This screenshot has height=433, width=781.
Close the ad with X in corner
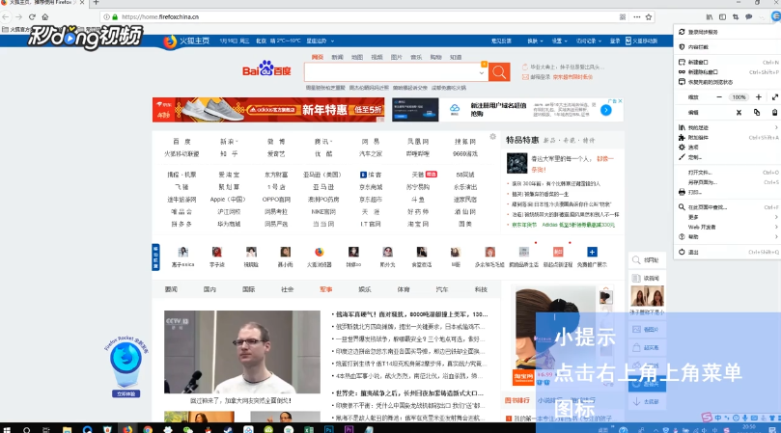tap(620, 101)
